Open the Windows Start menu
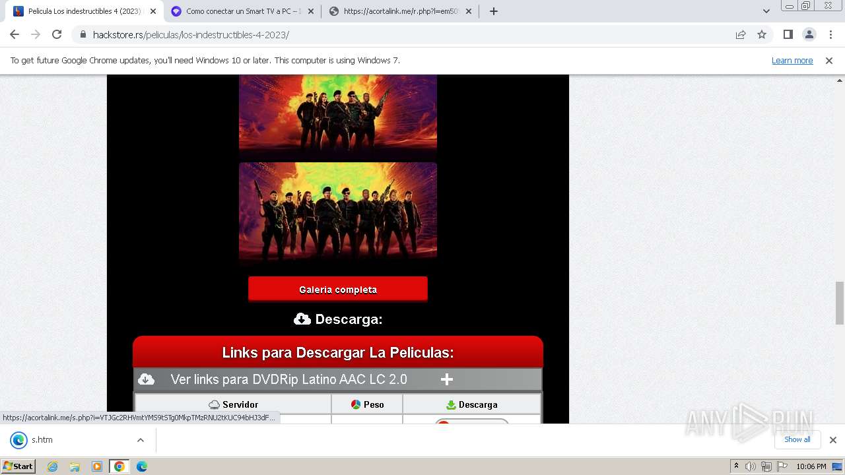 18,466
